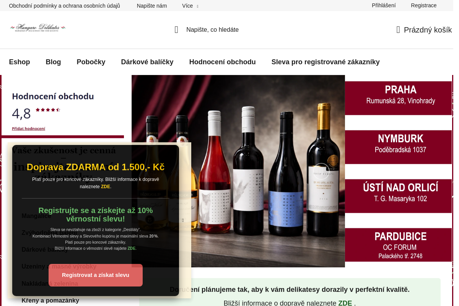Screen dimensions: 459x306
Task: Close the free shipping popup
Action: [183, 220]
